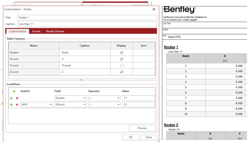Viewport: 250px width, 143px height.
Task: Click the green plus in the NodeId condition row
Action: pyautogui.click(x=11, y=98)
